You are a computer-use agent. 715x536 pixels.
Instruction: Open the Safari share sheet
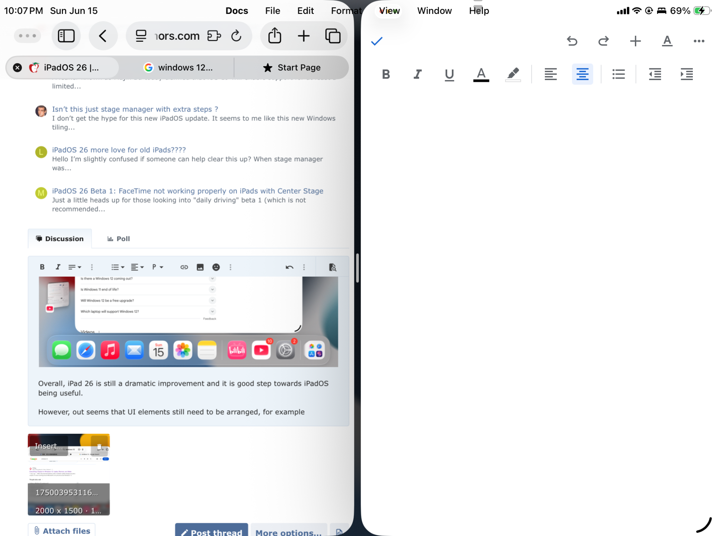(275, 36)
